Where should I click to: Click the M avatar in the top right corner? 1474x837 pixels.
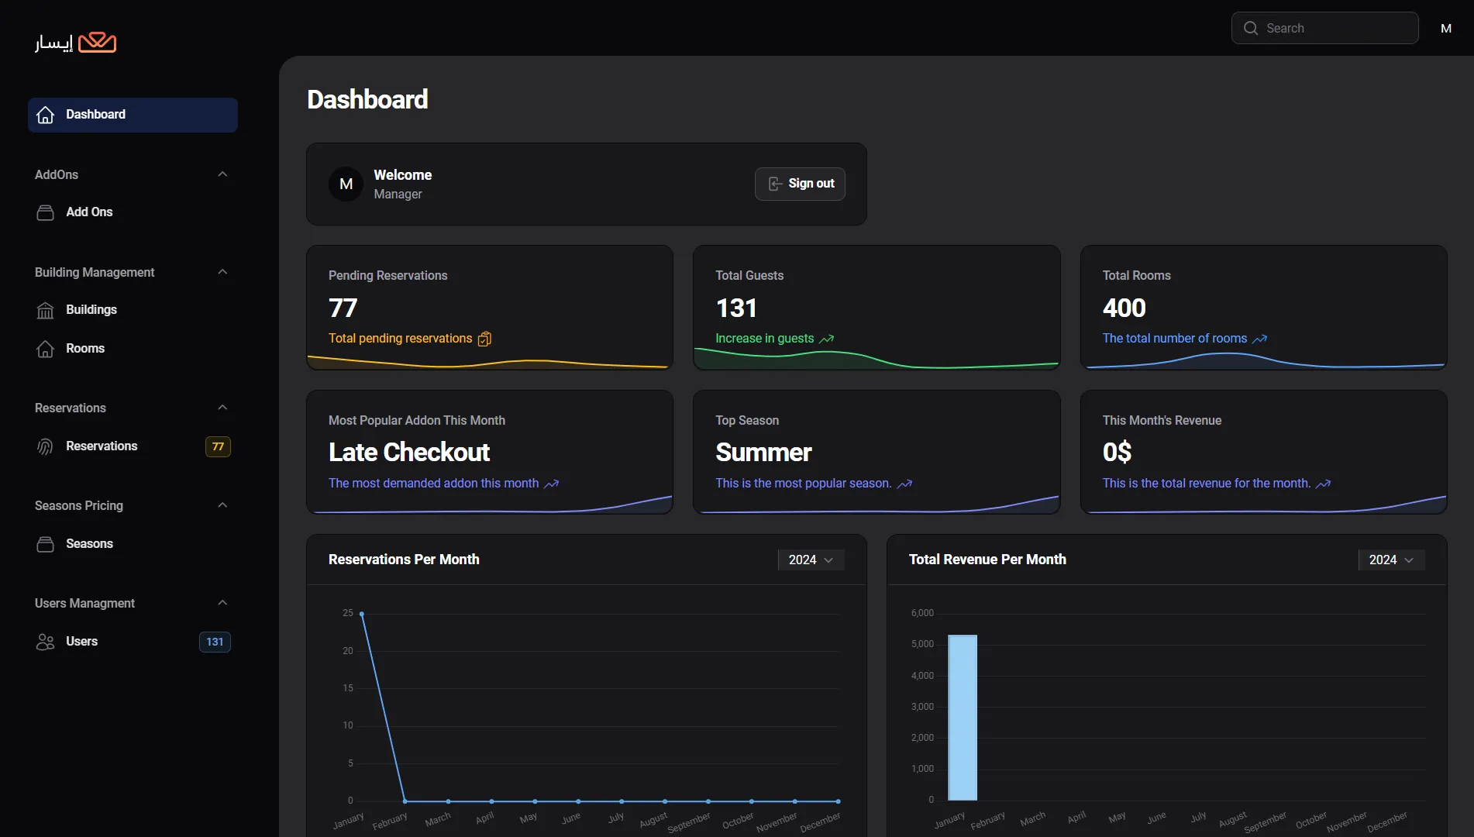pyautogui.click(x=1445, y=28)
